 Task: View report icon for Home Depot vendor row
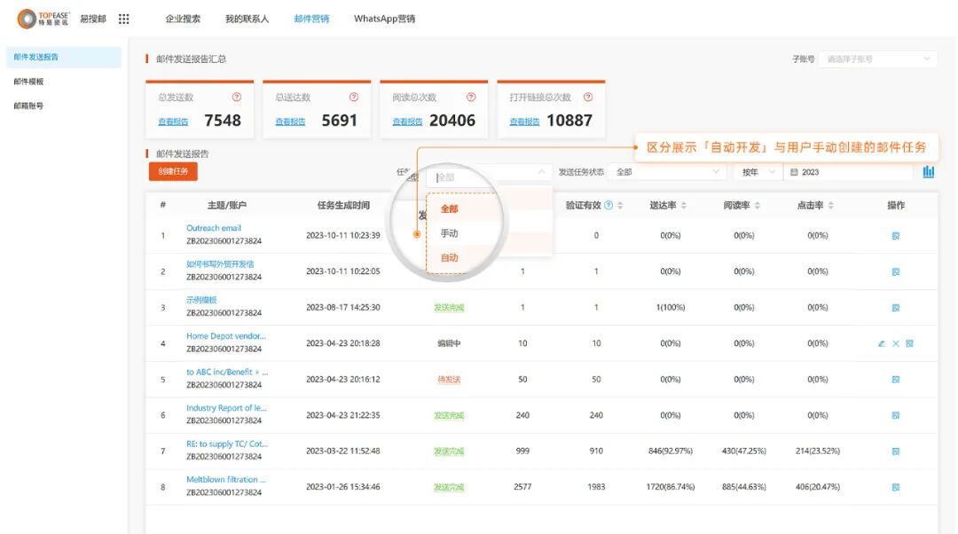[x=910, y=344]
